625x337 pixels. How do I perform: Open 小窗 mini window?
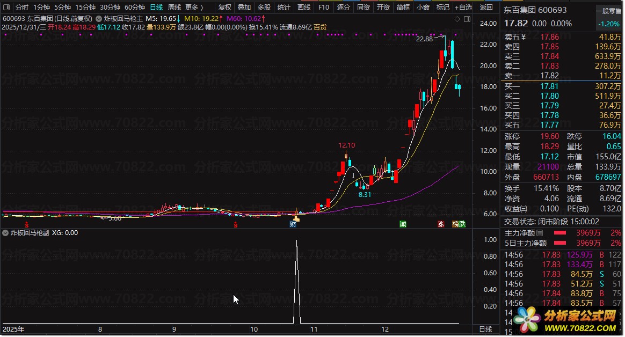[x=423, y=7]
